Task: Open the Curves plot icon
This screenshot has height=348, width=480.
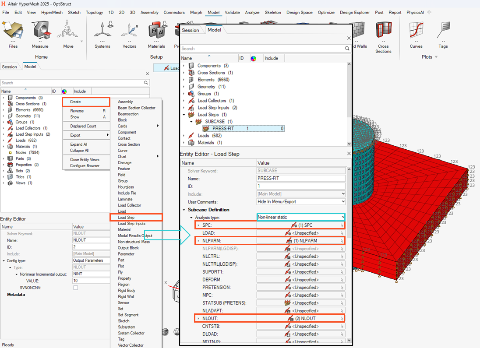Action: tap(416, 30)
